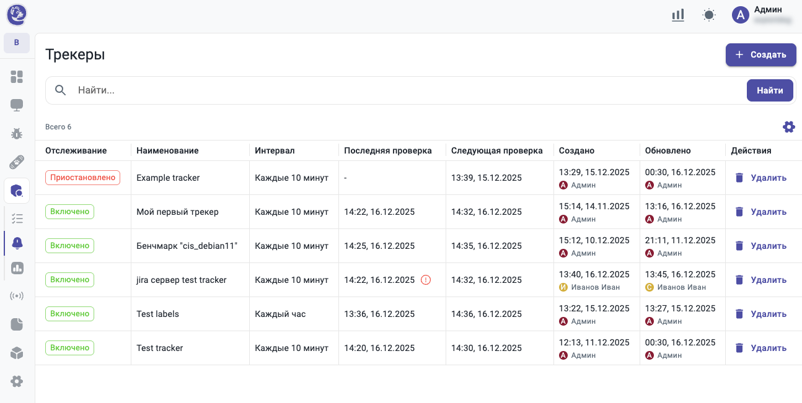Open table column settings gear

[x=788, y=127]
